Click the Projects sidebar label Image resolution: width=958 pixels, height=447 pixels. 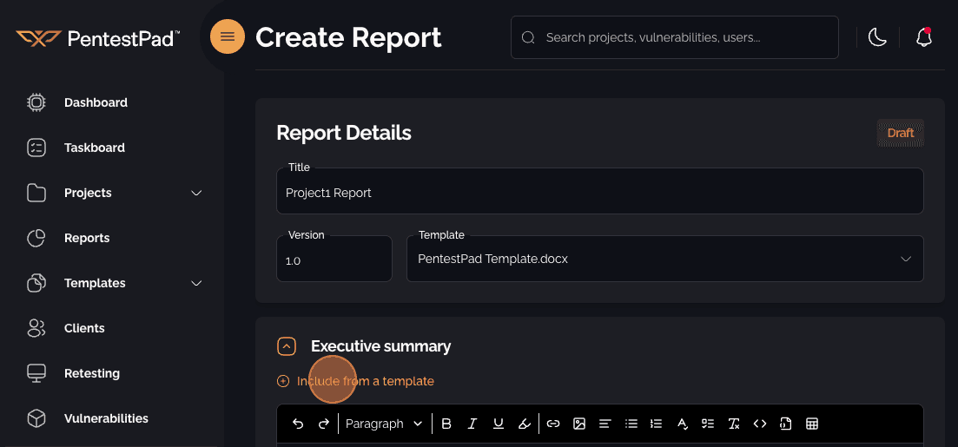[x=88, y=193]
